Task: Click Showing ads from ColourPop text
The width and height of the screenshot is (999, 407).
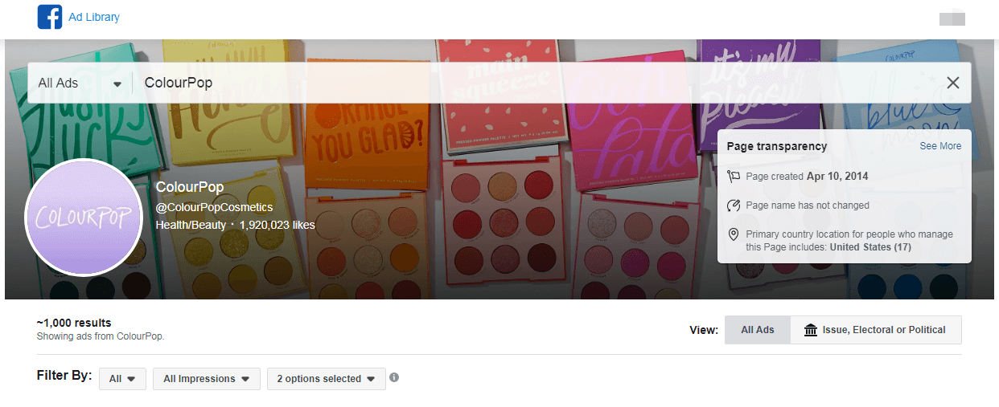Action: coord(101,336)
